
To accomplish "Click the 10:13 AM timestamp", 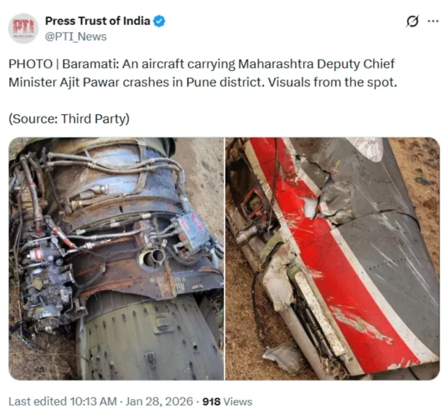I will [93, 401].
